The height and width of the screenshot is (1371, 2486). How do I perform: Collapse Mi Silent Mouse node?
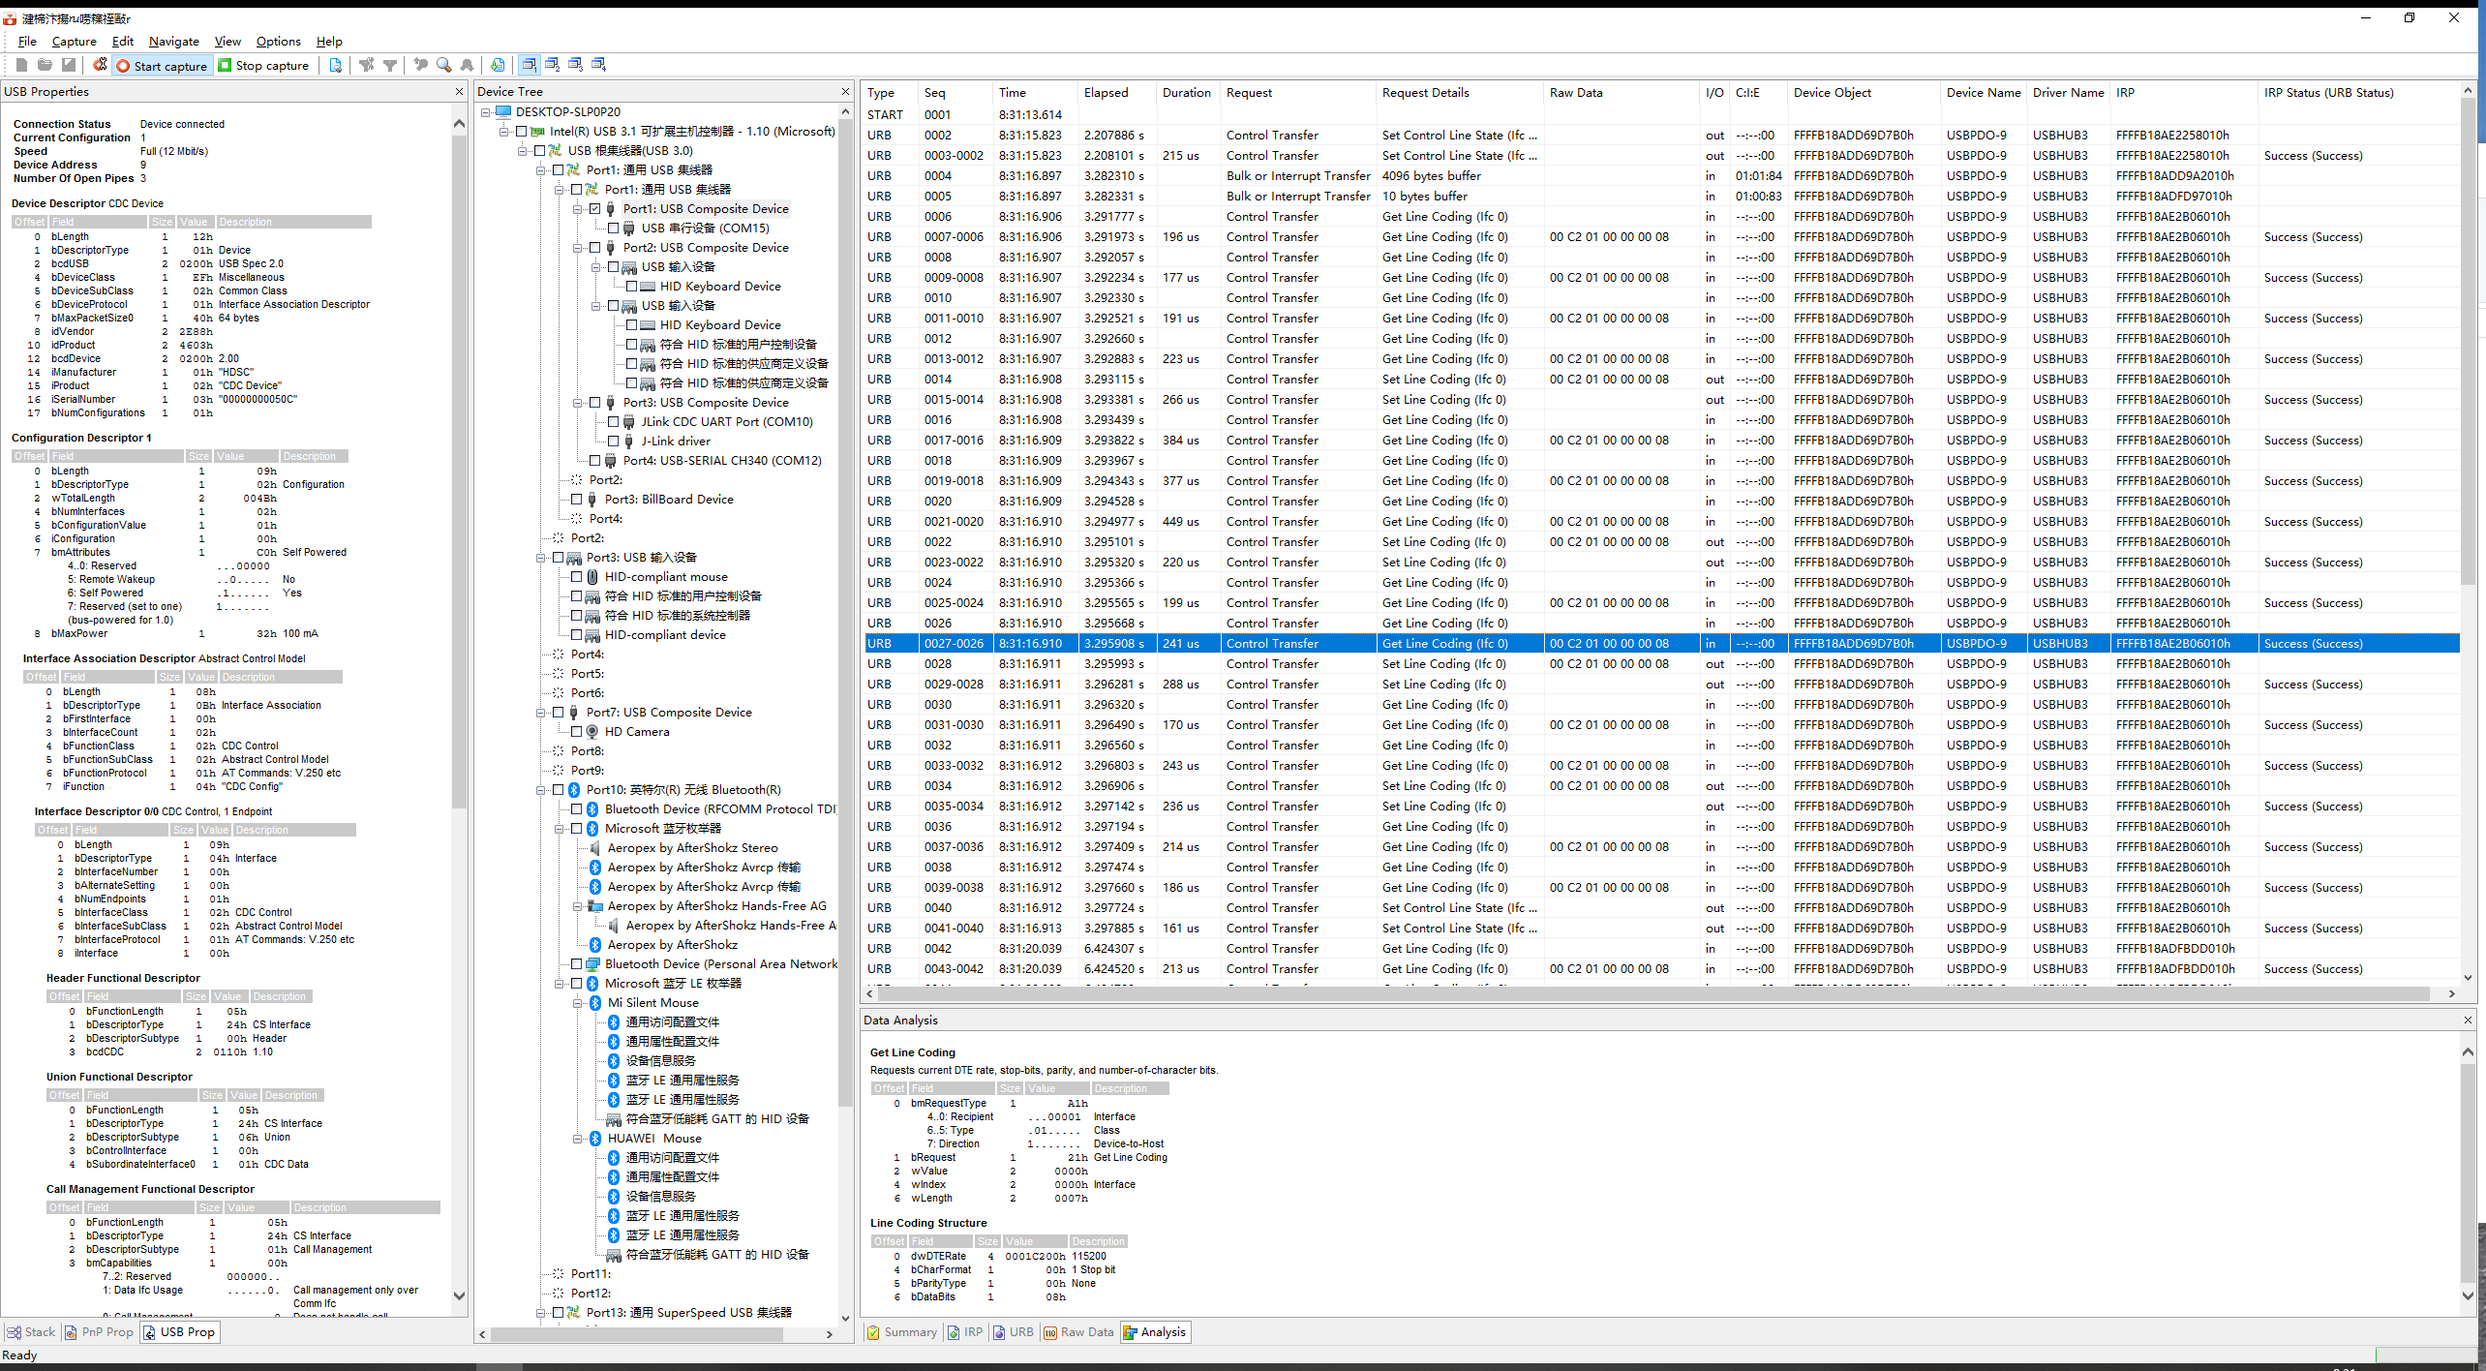(578, 1002)
